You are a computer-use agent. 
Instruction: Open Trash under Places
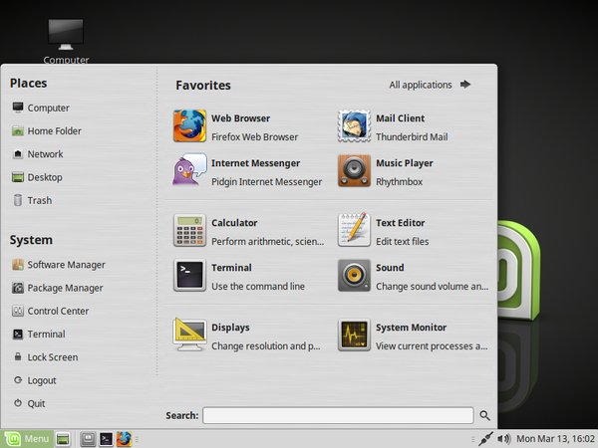coord(32,200)
